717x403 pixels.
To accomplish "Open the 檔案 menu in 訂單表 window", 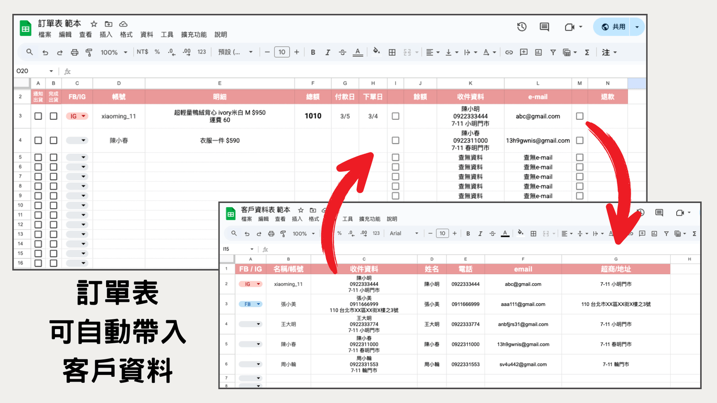I will coord(45,35).
